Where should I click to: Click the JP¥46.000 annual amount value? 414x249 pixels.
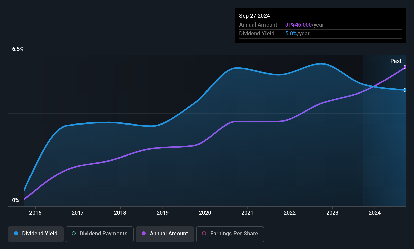click(x=299, y=25)
